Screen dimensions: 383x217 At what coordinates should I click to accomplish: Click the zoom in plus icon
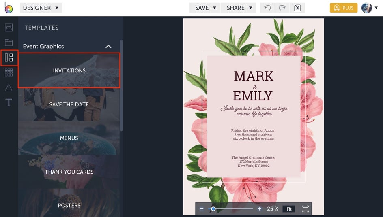click(259, 209)
